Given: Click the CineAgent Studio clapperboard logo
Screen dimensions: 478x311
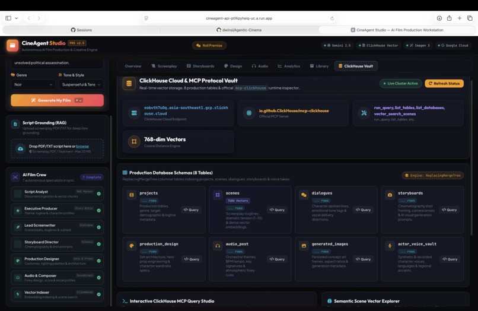Looking at the screenshot, I should click(12, 46).
